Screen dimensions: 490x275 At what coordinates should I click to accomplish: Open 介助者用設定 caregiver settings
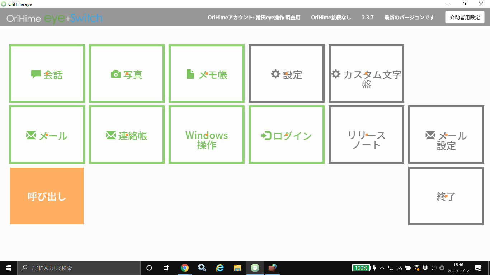click(465, 17)
